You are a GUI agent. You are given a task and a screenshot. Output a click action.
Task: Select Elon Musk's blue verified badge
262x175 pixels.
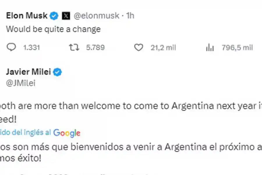[x=54, y=15]
